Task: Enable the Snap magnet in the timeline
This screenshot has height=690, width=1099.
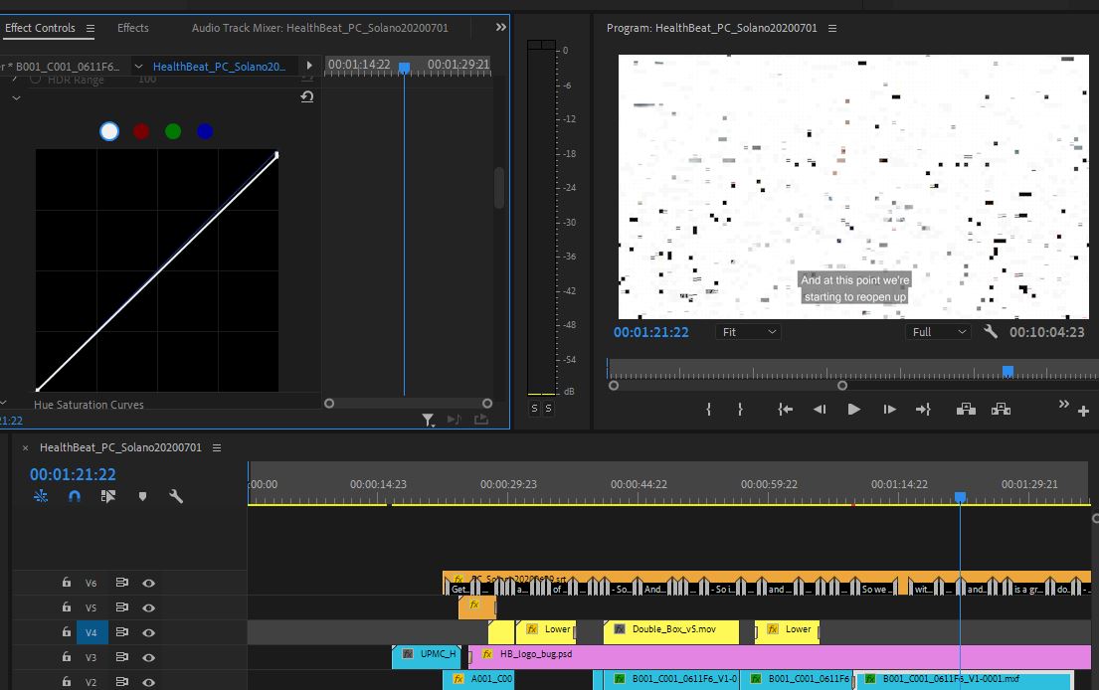Action: pyautogui.click(x=75, y=495)
